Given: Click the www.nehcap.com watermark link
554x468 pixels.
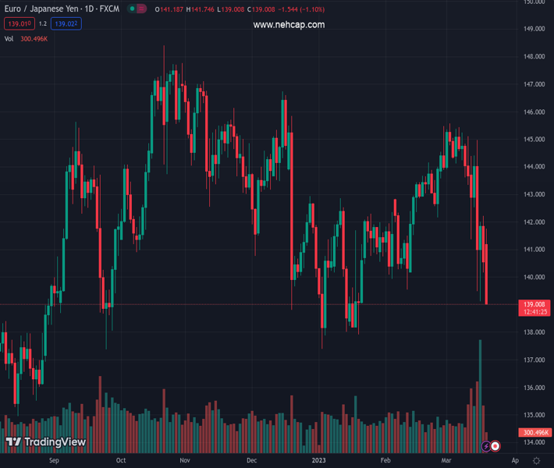Looking at the screenshot, I should click(x=289, y=25).
